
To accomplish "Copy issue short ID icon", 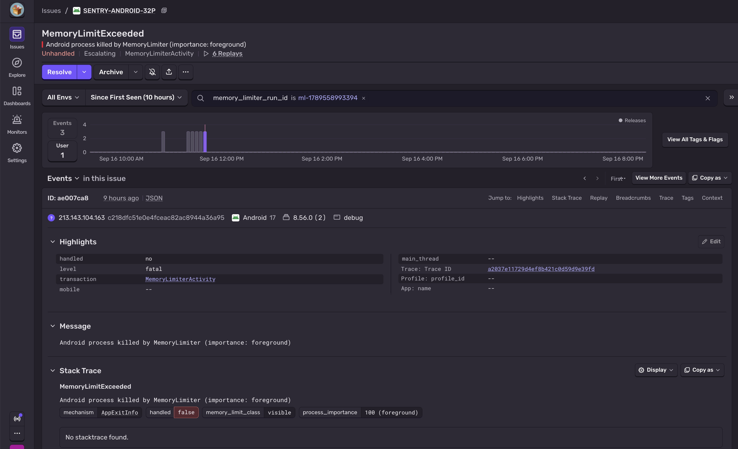I will tap(164, 11).
